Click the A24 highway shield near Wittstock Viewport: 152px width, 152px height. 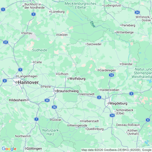(137, 12)
